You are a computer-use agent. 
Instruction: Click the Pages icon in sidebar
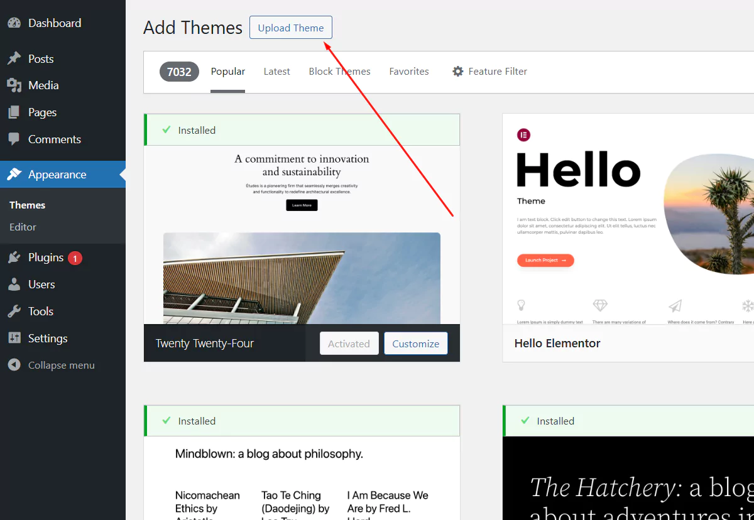coord(14,112)
